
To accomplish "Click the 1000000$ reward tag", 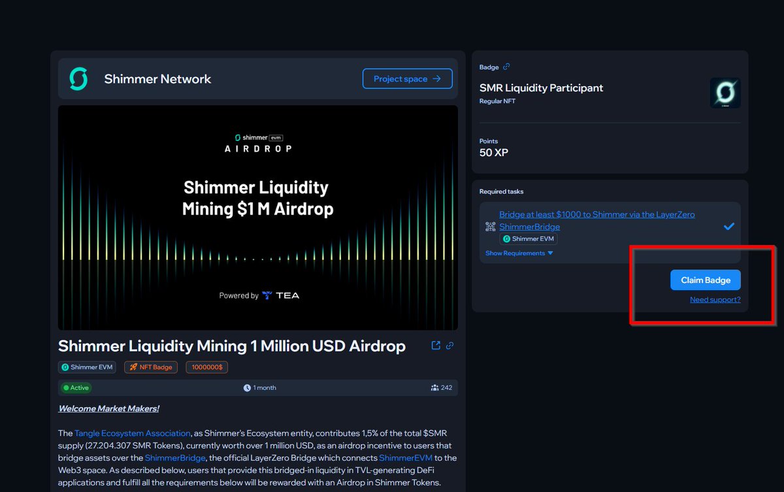I will pos(207,367).
